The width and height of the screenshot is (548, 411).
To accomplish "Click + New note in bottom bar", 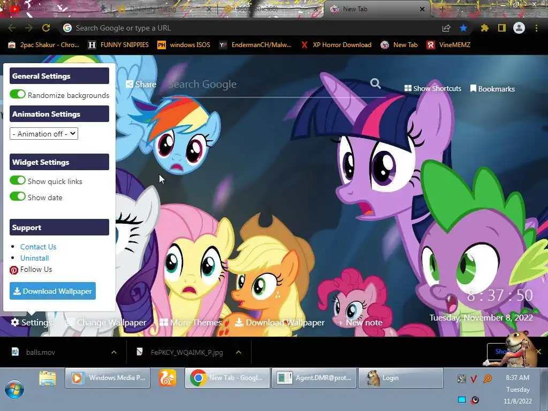I will [360, 322].
